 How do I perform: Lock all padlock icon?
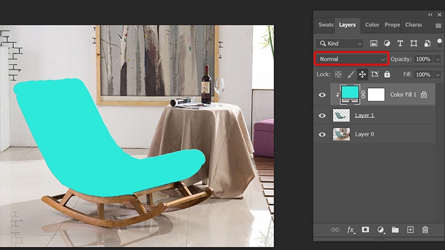[387, 74]
